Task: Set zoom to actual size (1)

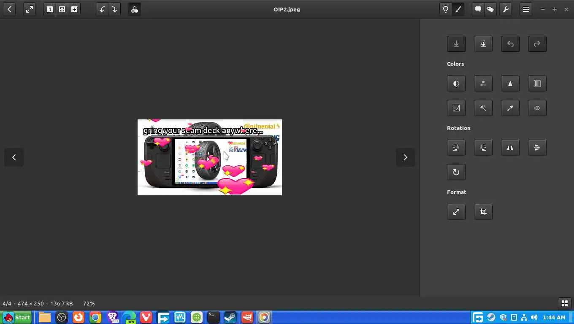Action: coord(50,9)
